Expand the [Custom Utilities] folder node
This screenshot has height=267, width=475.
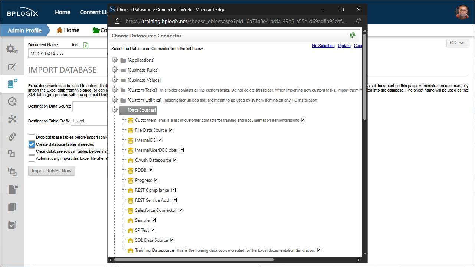(x=115, y=100)
